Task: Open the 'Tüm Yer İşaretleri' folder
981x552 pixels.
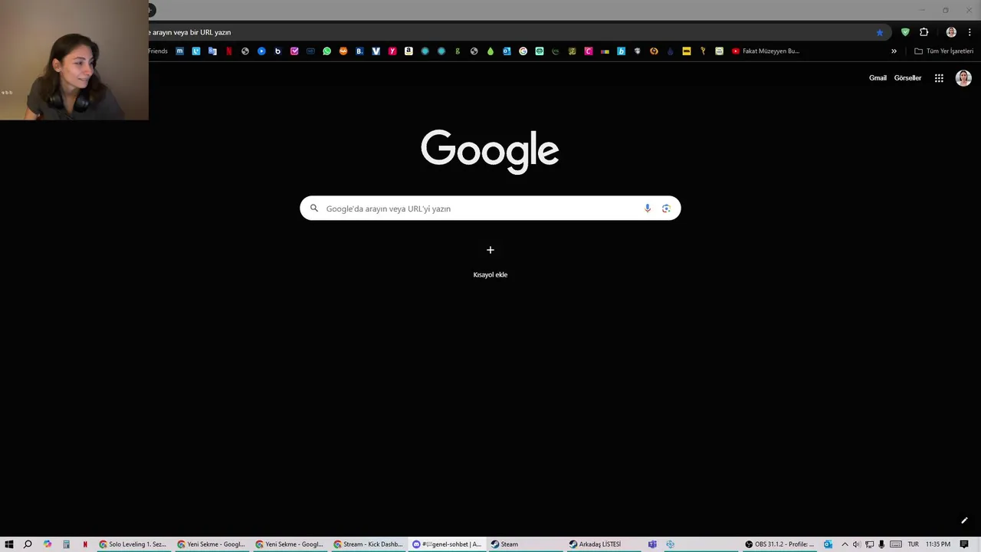Action: (944, 51)
